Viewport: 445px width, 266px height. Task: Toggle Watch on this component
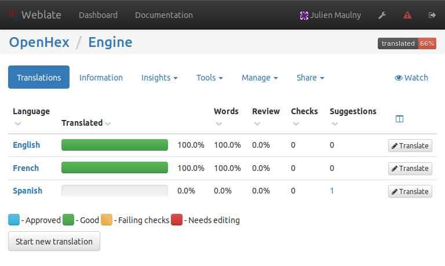(411, 78)
